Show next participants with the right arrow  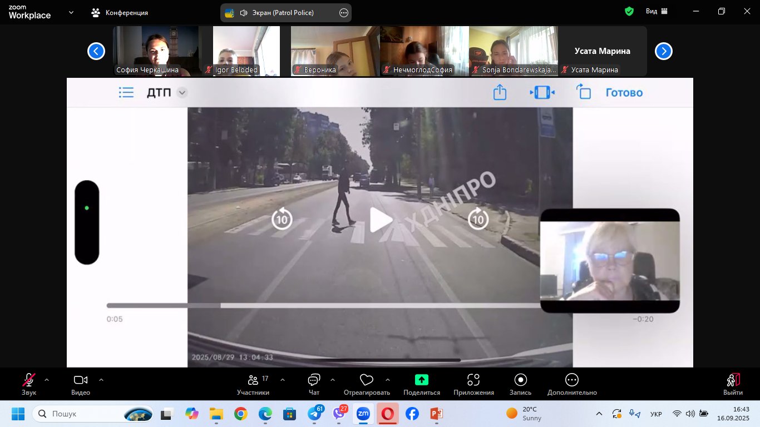663,51
